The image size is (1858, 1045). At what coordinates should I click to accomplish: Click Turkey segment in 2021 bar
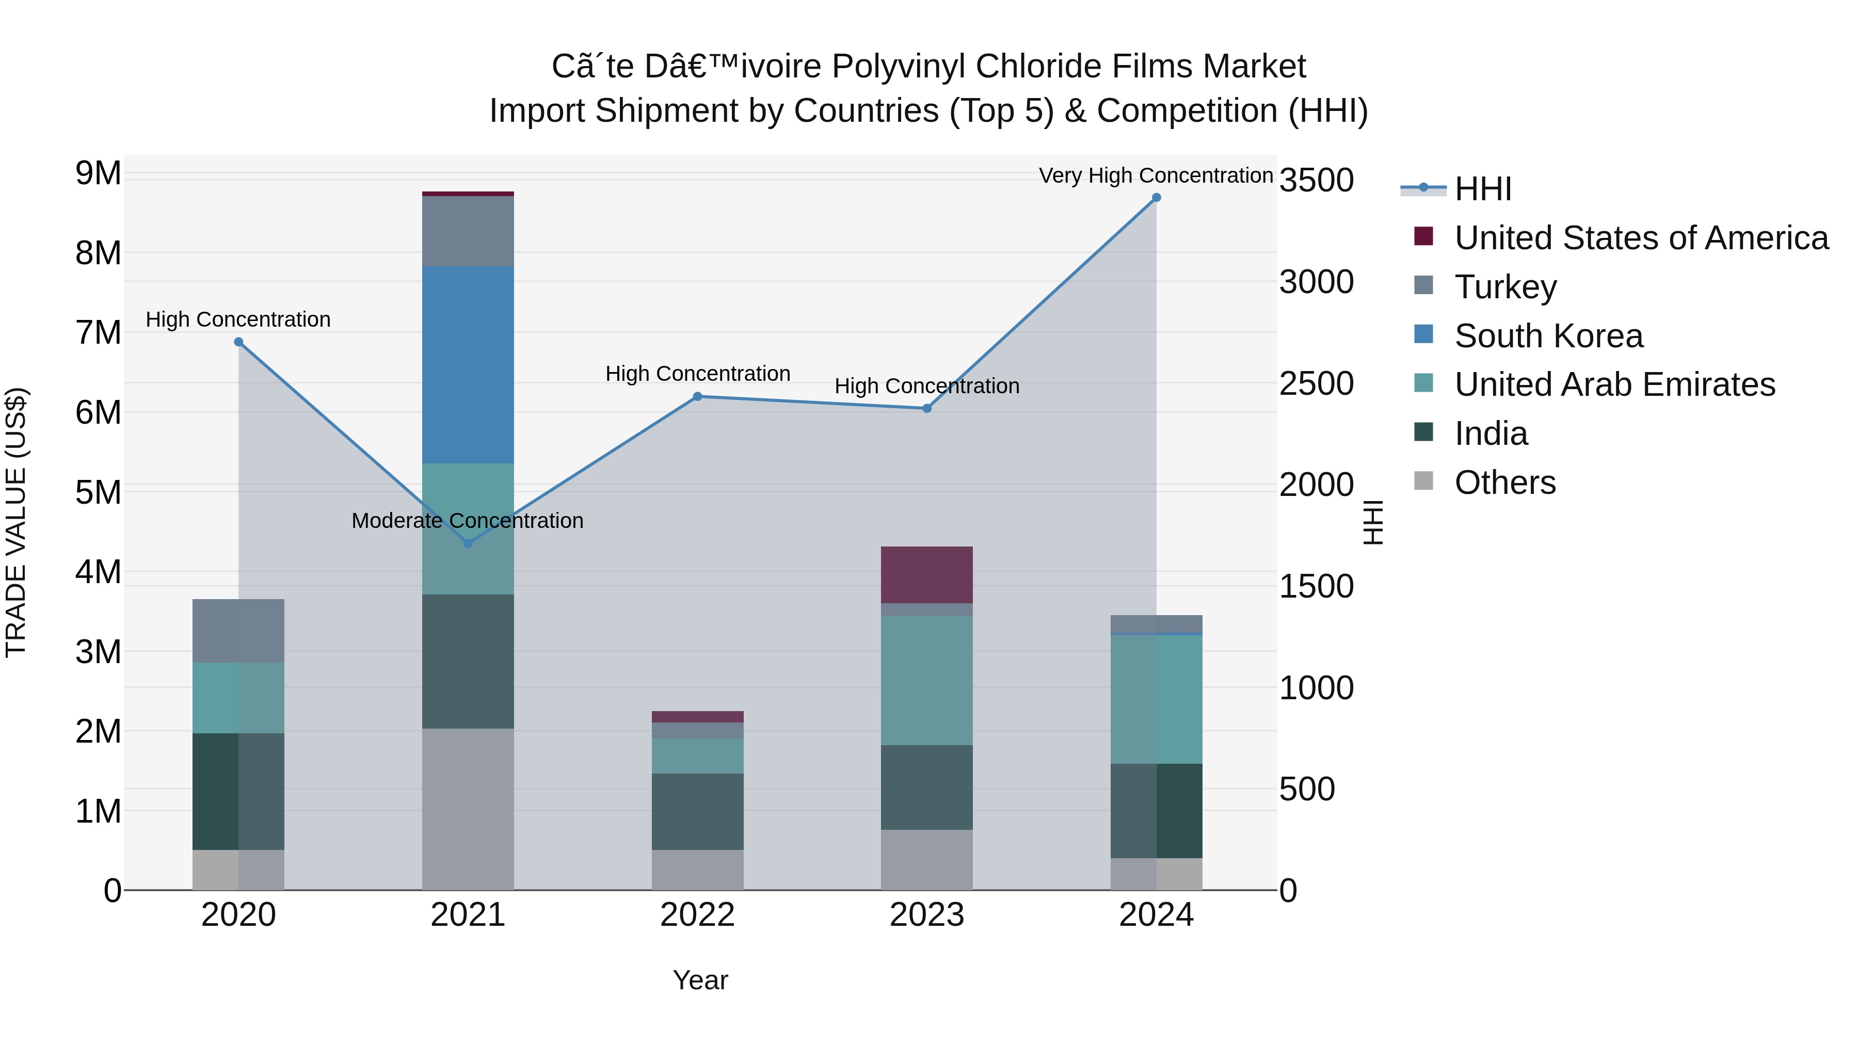(468, 232)
